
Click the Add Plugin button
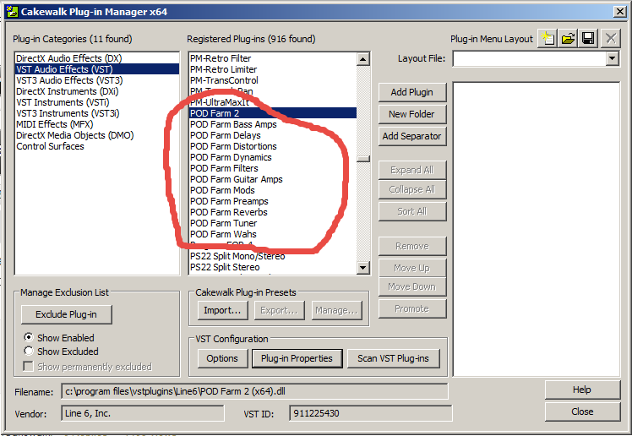[411, 92]
